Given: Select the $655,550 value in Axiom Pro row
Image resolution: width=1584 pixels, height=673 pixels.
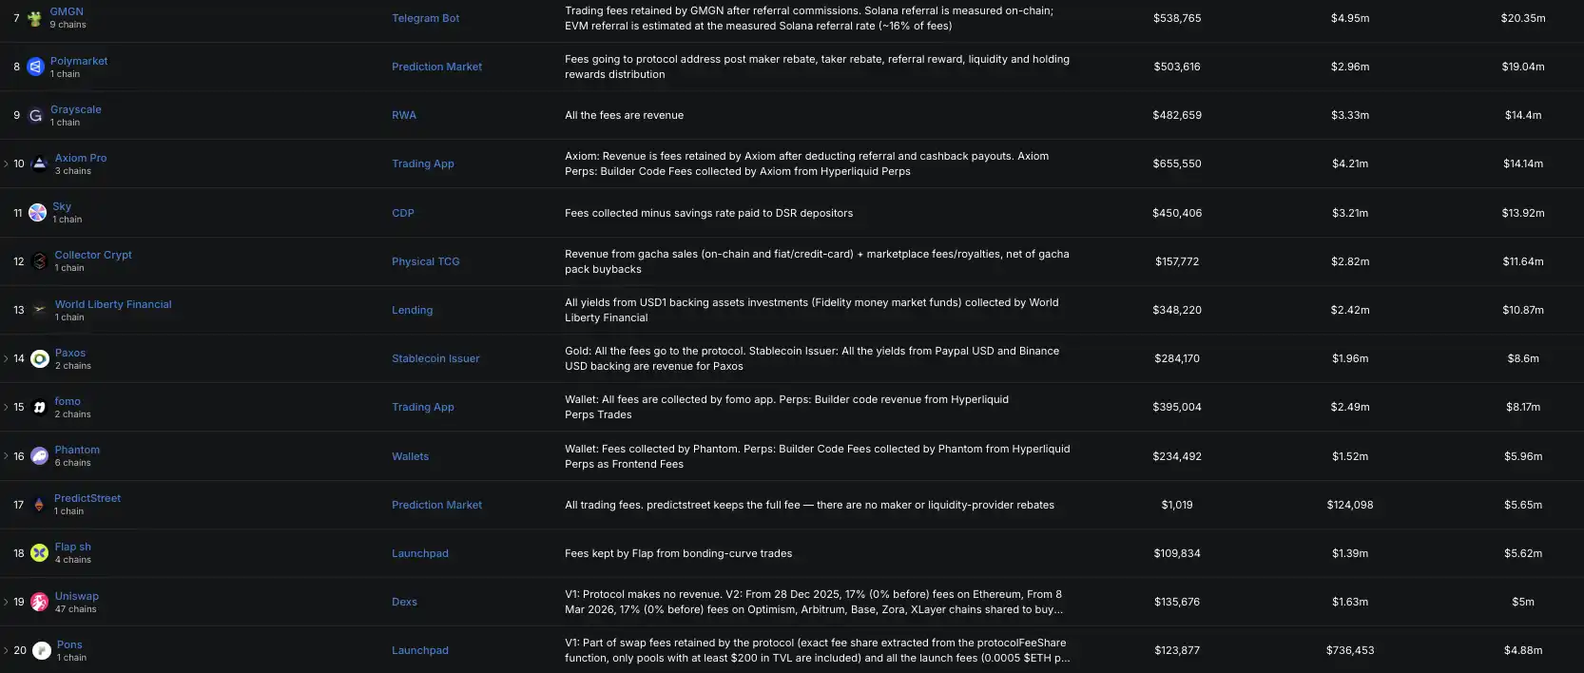Looking at the screenshot, I should coord(1177,163).
